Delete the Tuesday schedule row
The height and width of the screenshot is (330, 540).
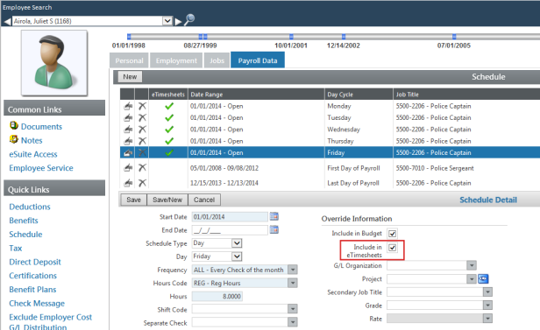point(142,117)
